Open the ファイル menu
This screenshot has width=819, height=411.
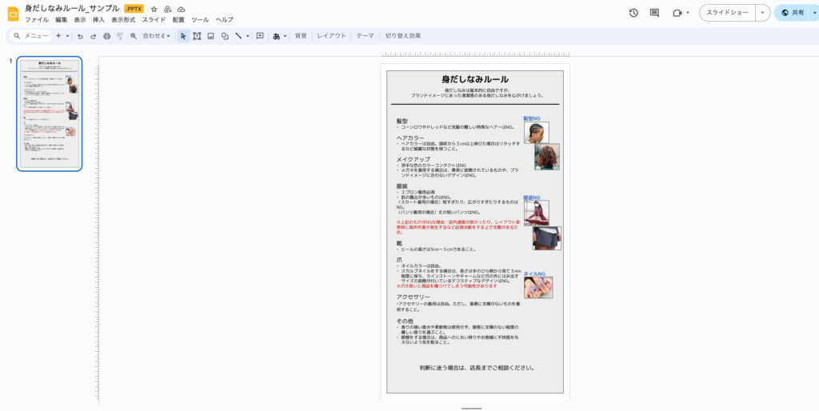37,20
